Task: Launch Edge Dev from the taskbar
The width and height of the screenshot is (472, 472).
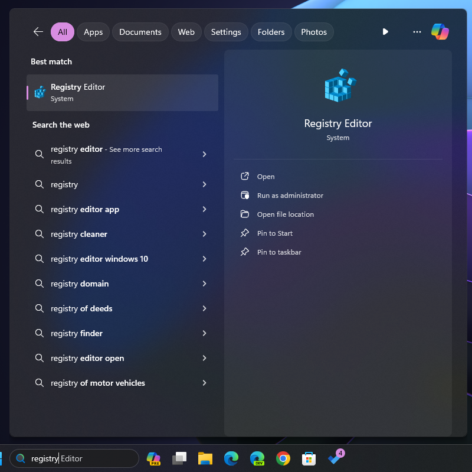Action: point(257,458)
